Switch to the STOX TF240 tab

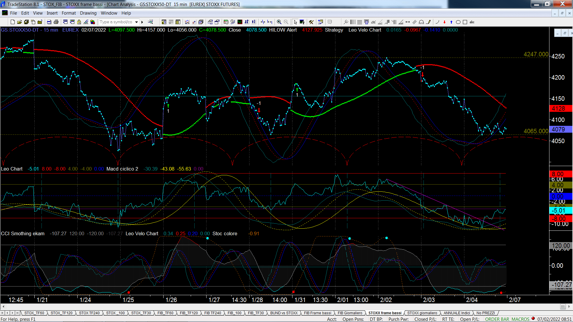tap(89, 313)
